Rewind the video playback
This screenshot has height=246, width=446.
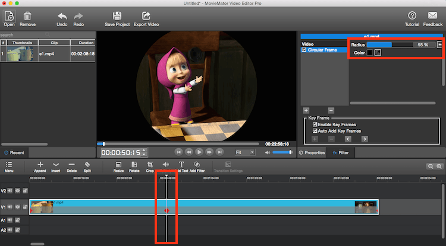pos(189,152)
